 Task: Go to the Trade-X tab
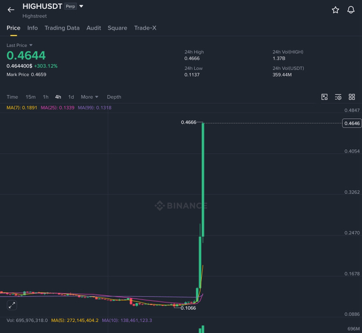(x=145, y=28)
